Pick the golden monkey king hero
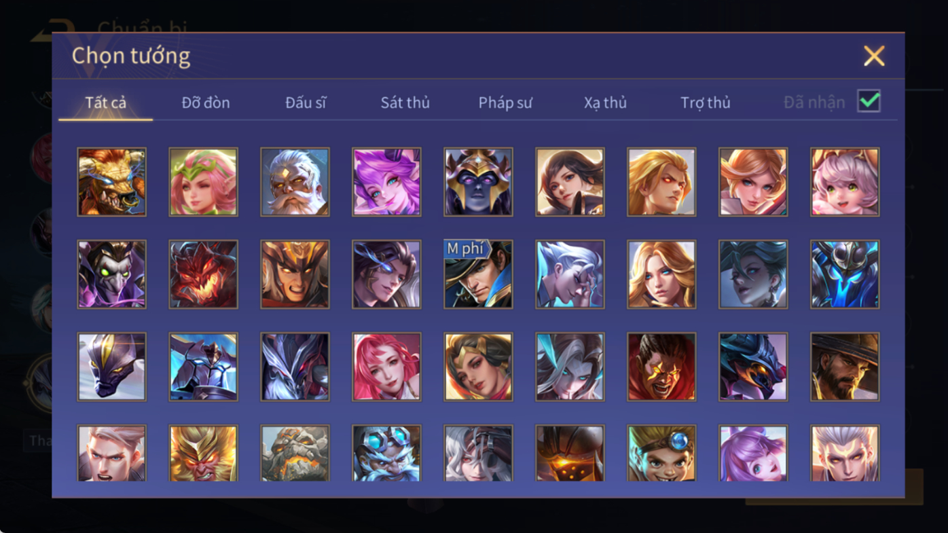Image resolution: width=948 pixels, height=533 pixels. tap(203, 454)
